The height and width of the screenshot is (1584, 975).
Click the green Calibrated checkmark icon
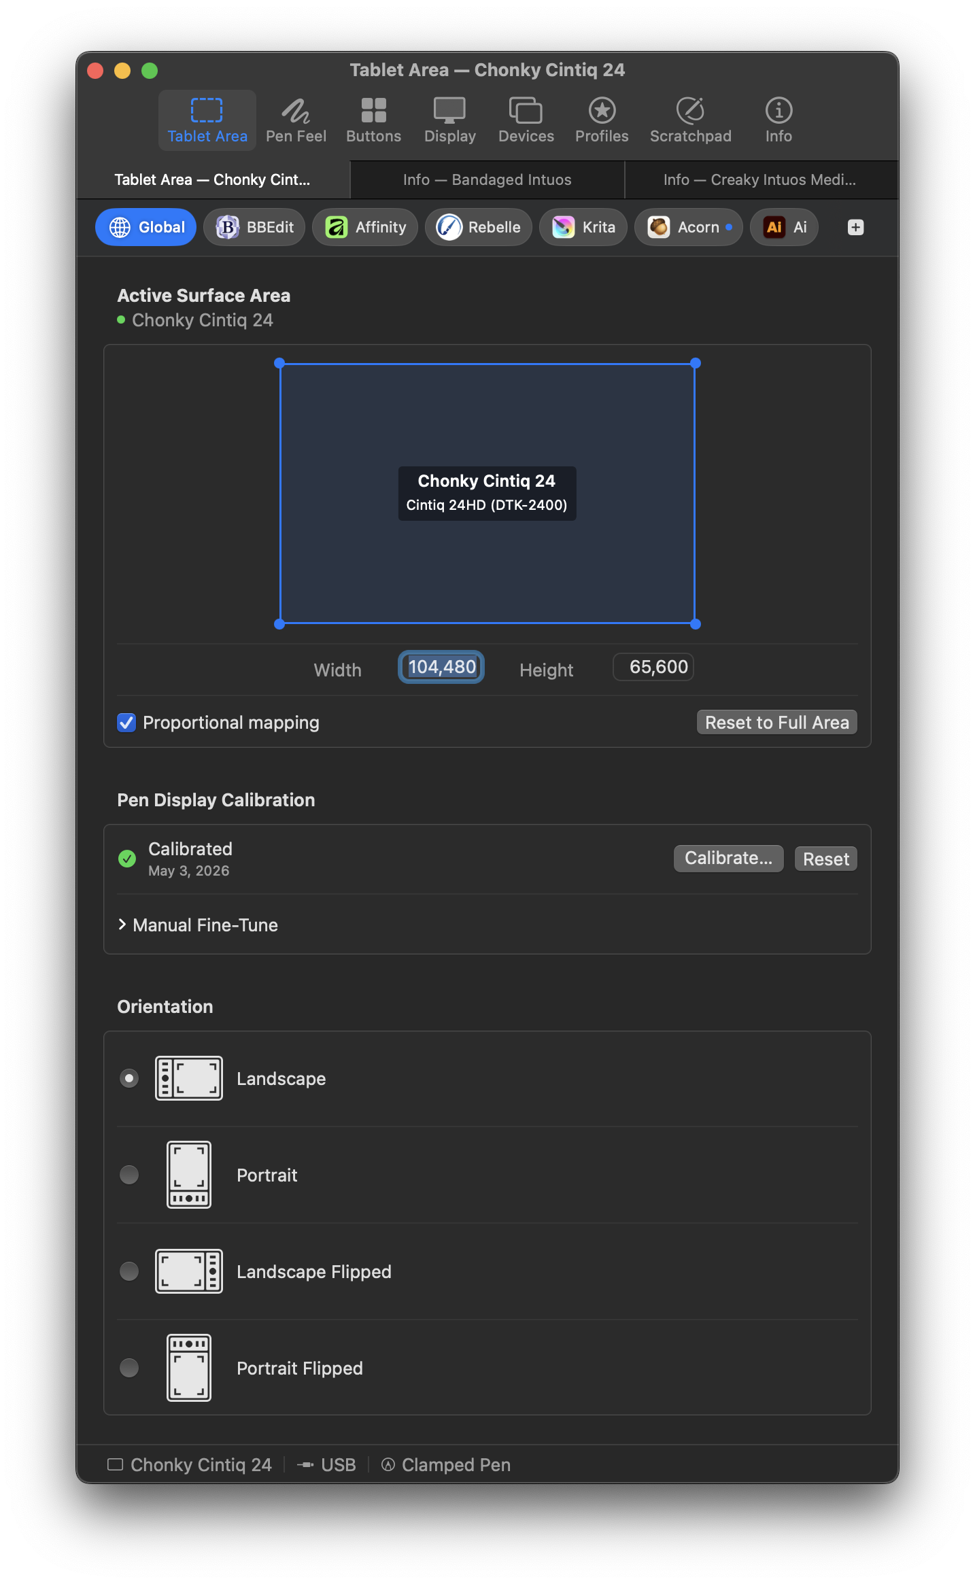click(127, 859)
